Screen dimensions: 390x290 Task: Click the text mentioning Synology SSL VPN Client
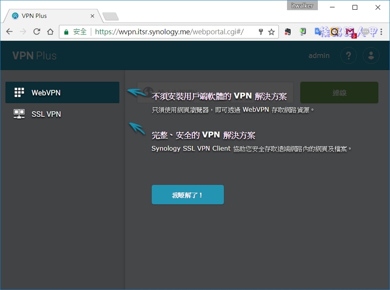252,148
